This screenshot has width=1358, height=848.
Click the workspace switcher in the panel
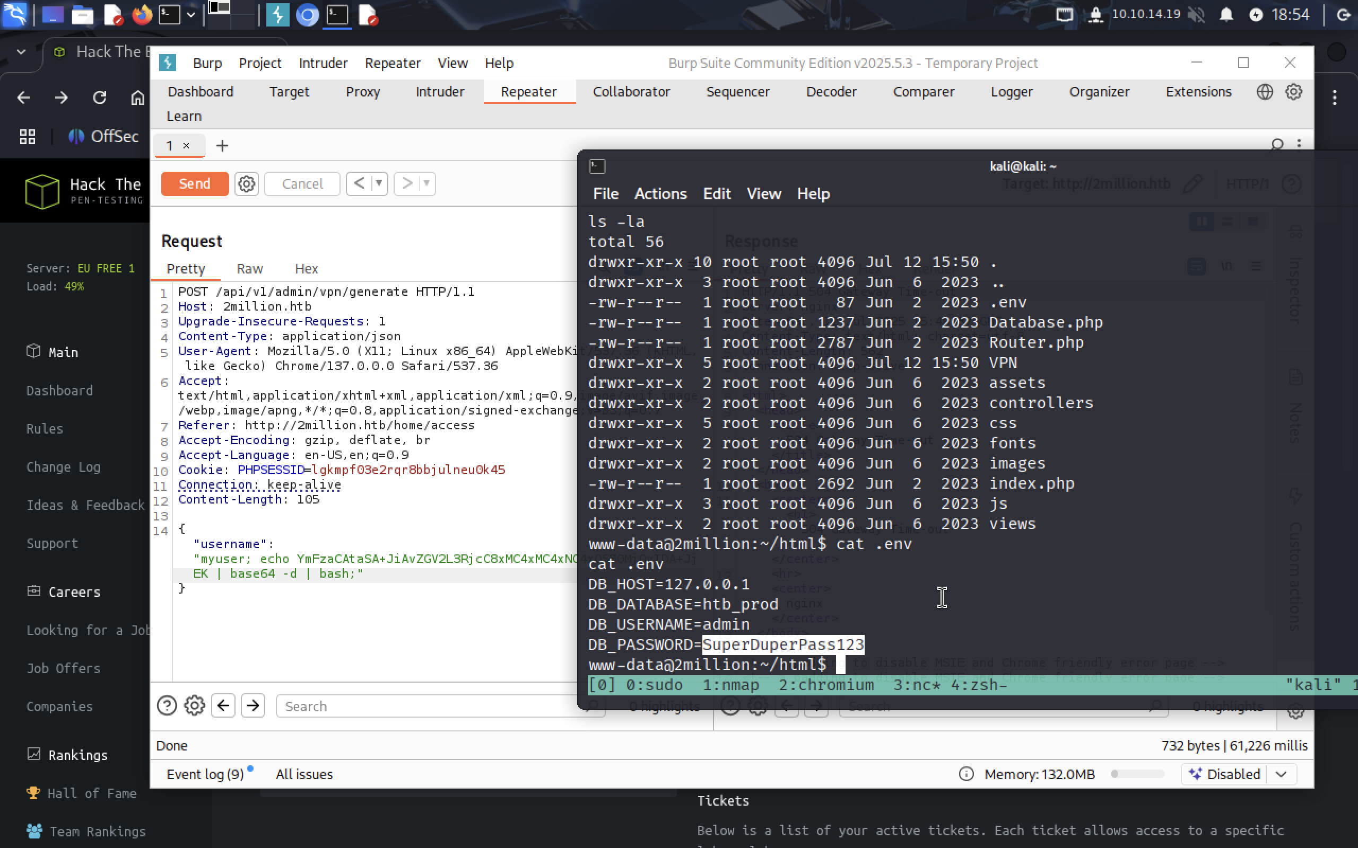click(231, 15)
